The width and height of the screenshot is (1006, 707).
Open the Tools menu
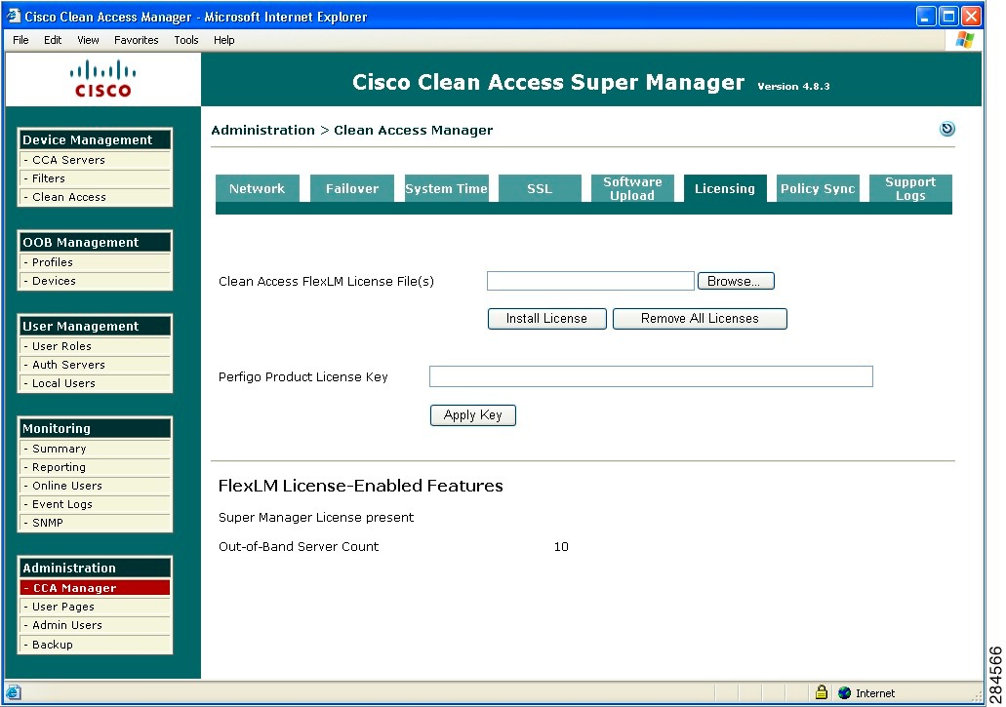185,40
